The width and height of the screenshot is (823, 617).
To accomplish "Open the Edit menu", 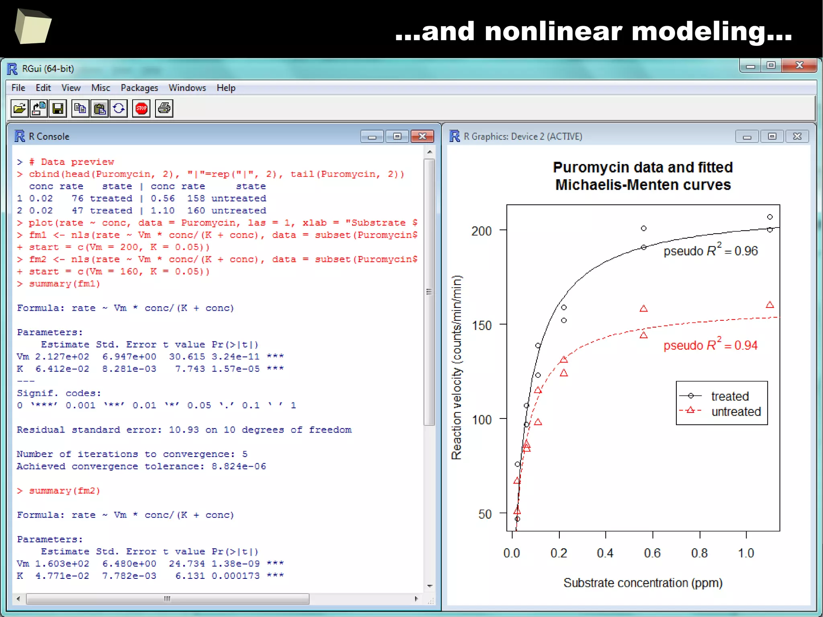I will (43, 88).
